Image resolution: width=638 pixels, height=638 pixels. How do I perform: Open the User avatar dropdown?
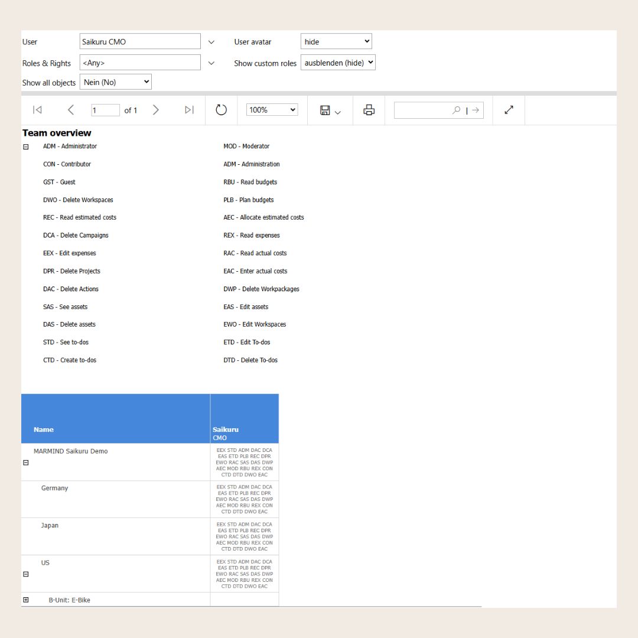click(x=336, y=41)
